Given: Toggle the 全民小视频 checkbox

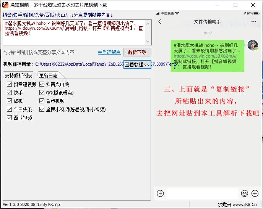Looking at the screenshot, I should tap(42, 109).
